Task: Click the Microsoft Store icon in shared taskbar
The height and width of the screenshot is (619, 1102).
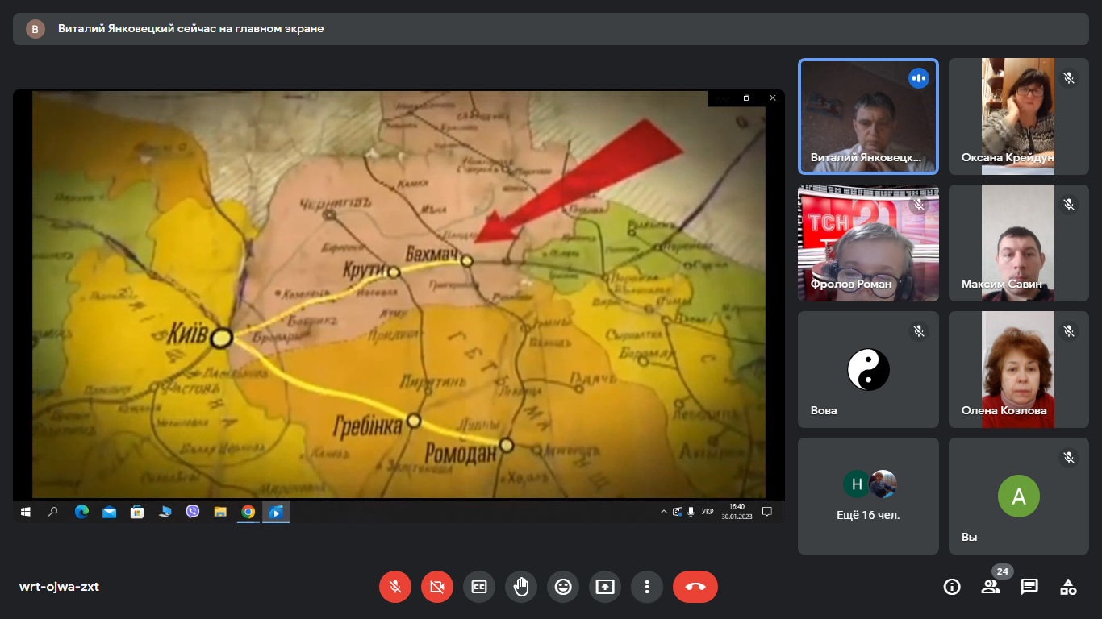Action: click(x=137, y=512)
